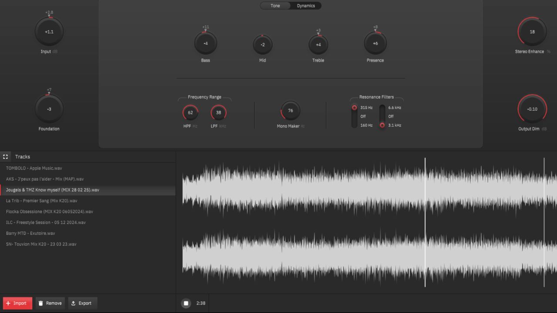Expand the Tracks panel with the fullscreen icon
This screenshot has height=313, width=557.
pos(5,156)
